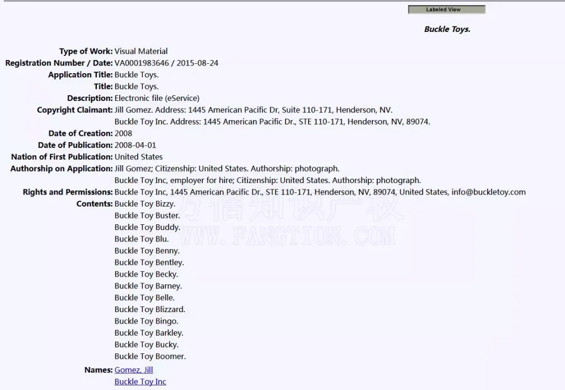Screen dimensions: 565x390
Task: Click the 'Nation of First Publication:' label
Action: pos(62,157)
